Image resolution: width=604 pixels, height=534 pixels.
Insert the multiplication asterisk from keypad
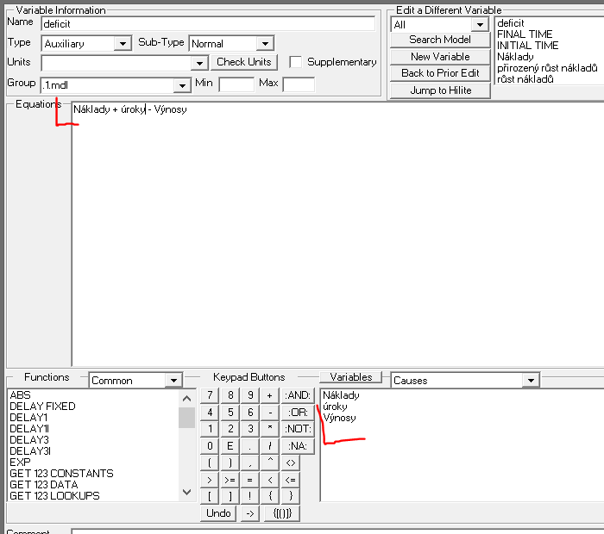pyautogui.click(x=269, y=429)
